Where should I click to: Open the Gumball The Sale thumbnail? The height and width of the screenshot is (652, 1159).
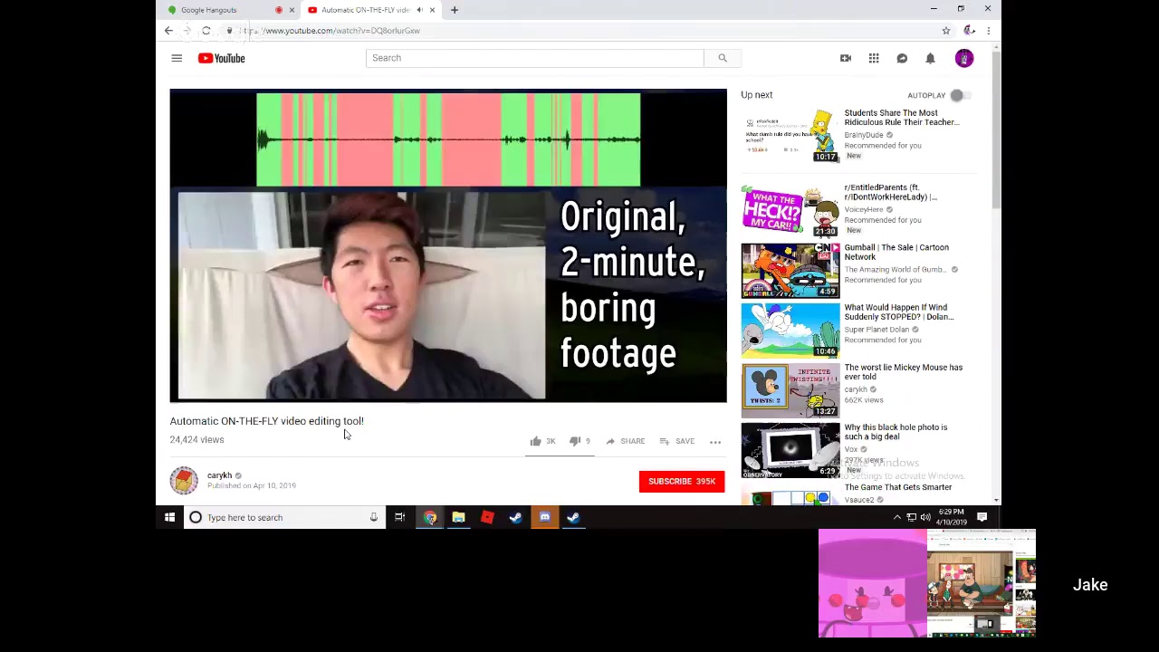[x=790, y=270]
